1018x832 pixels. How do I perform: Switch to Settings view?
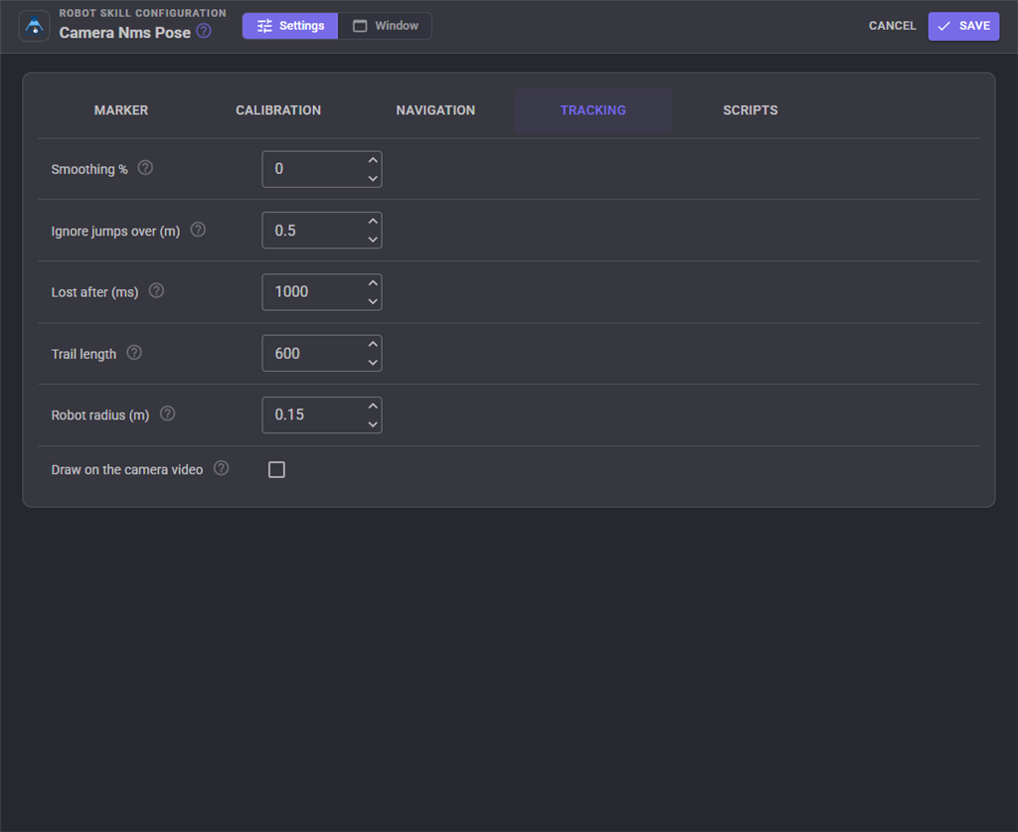(x=290, y=26)
